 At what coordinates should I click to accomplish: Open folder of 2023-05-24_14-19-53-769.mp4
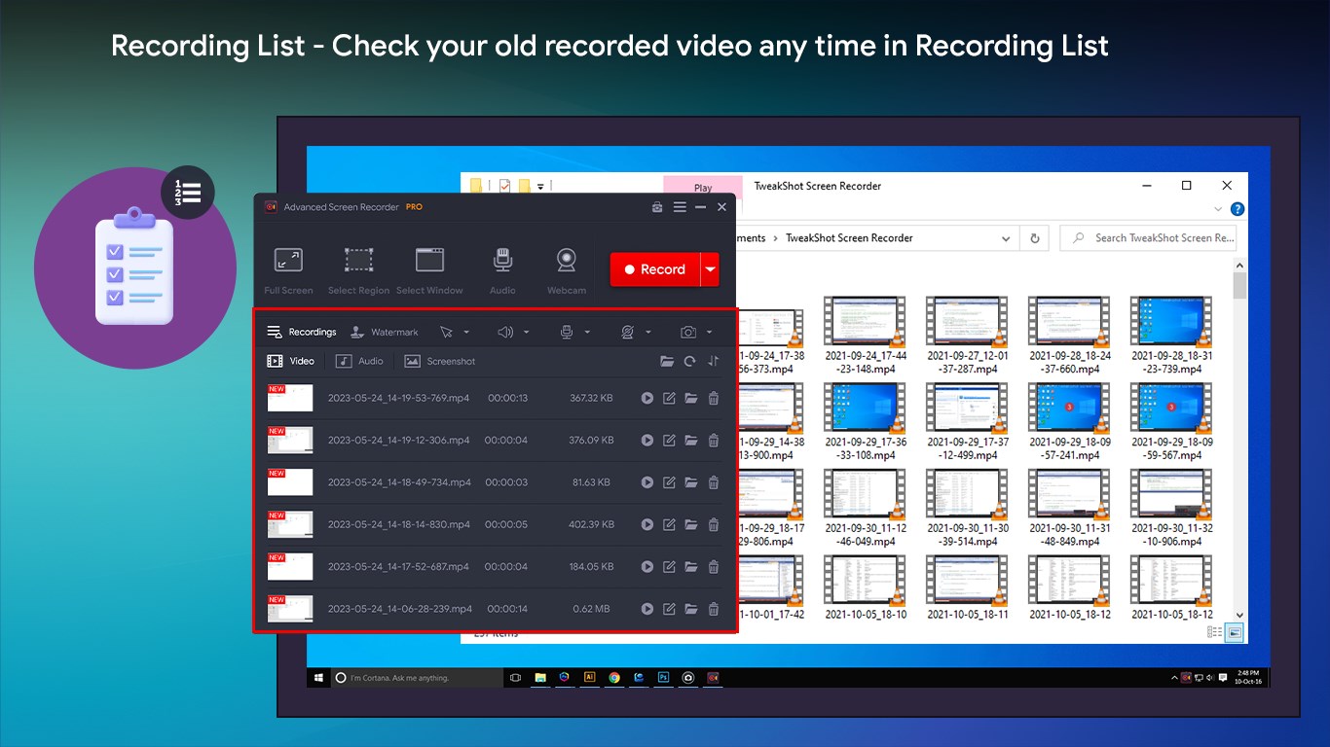coord(691,398)
